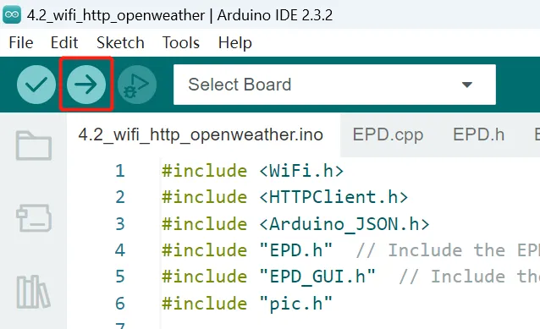Viewport: 540px width, 329px height.
Task: Open the Library Manager books icon
Action: [x=33, y=292]
